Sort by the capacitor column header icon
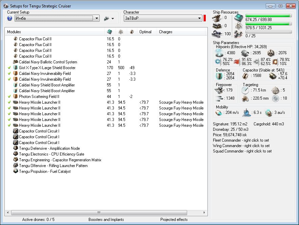Screen dimensions: 299x225 (x=132, y=32)
